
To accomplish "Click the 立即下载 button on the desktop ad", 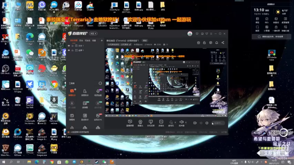I will click(x=272, y=153).
